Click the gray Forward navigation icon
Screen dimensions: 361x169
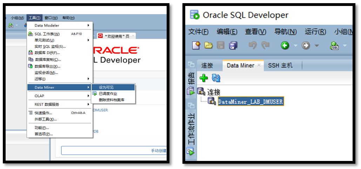[306, 45]
